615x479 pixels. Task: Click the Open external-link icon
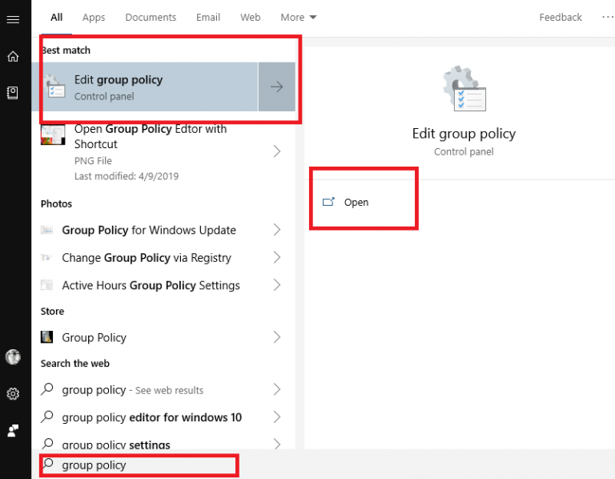pos(328,202)
